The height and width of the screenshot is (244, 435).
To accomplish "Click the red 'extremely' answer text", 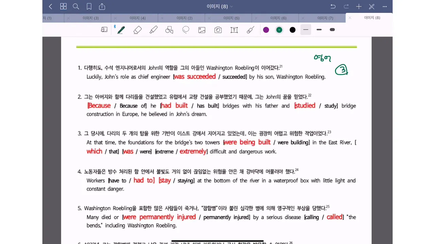I will coord(193,151).
